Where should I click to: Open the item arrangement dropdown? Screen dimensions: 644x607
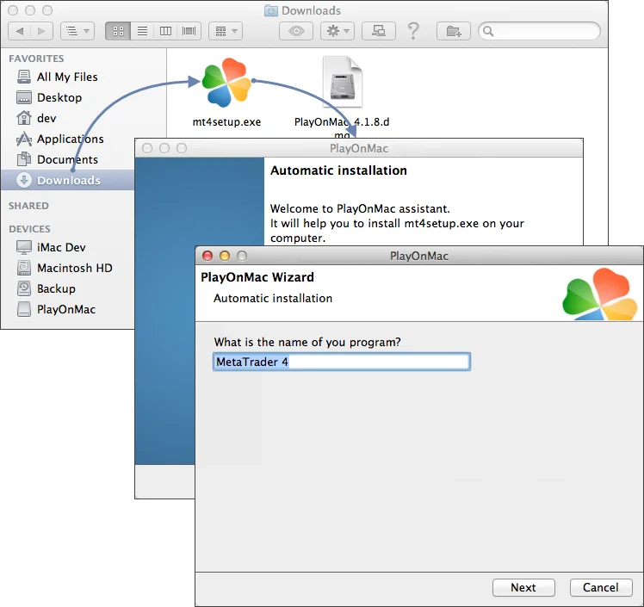226,31
